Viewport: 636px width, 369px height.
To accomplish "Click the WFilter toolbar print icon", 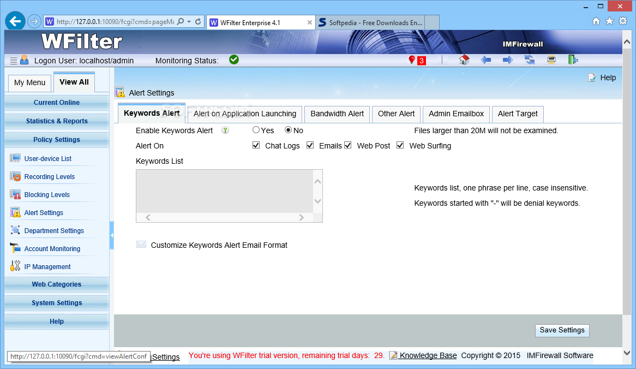I will coord(551,60).
